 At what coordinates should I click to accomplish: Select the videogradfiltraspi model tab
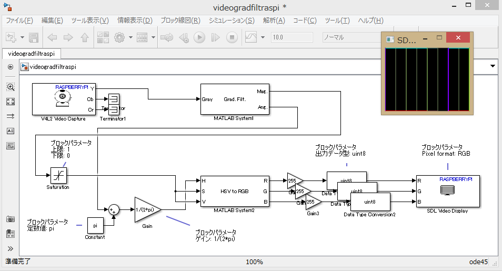tap(32, 54)
